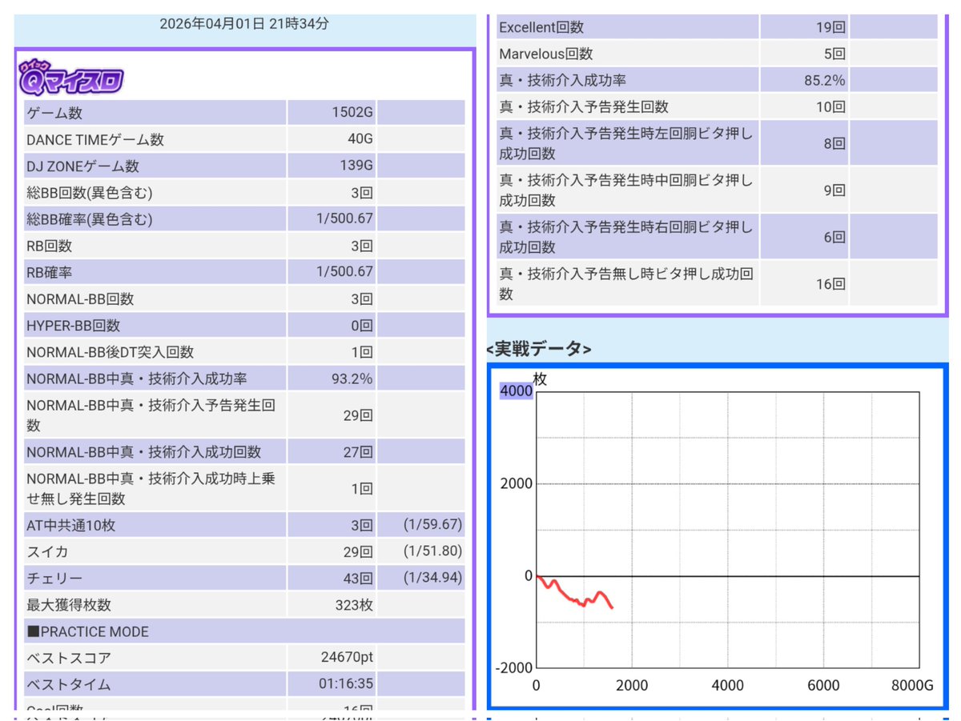This screenshot has width=961, height=721.
Task: Click the -2000 axis label
Action: [514, 668]
